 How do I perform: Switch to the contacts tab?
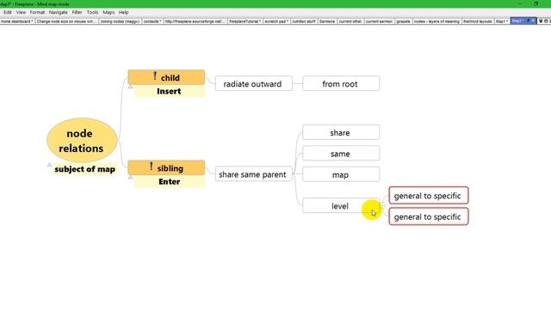tap(152, 21)
